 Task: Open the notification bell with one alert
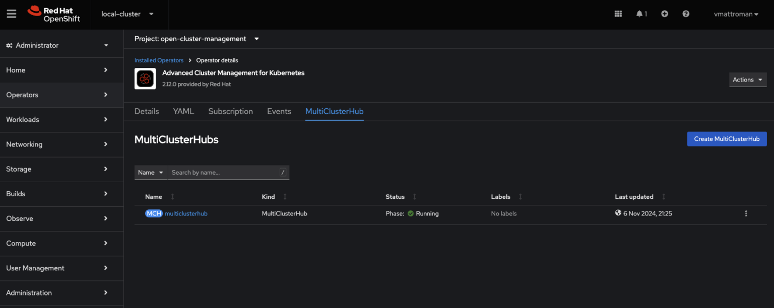point(639,14)
